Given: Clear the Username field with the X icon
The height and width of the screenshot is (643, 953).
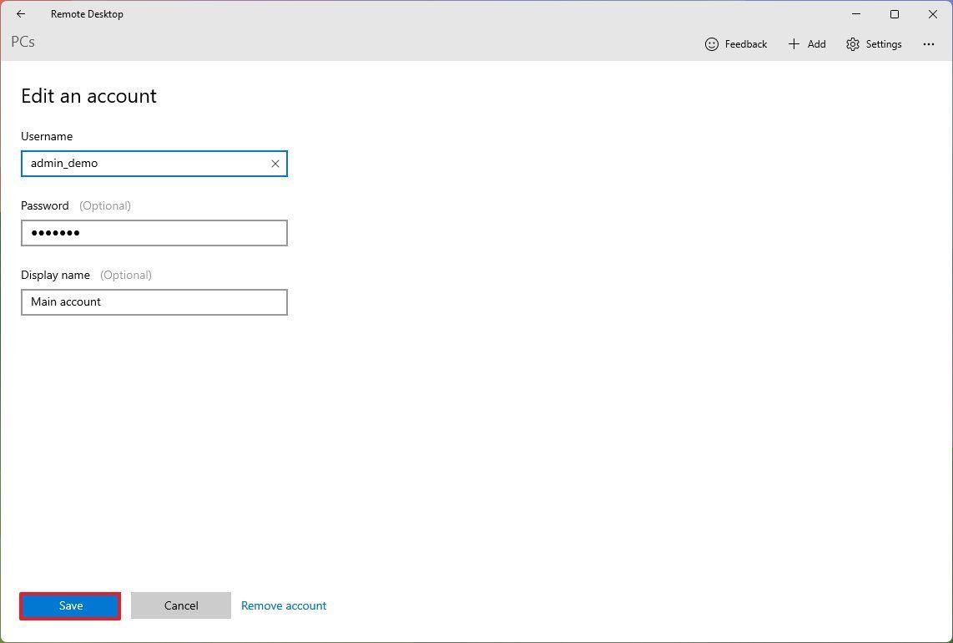Looking at the screenshot, I should [275, 164].
